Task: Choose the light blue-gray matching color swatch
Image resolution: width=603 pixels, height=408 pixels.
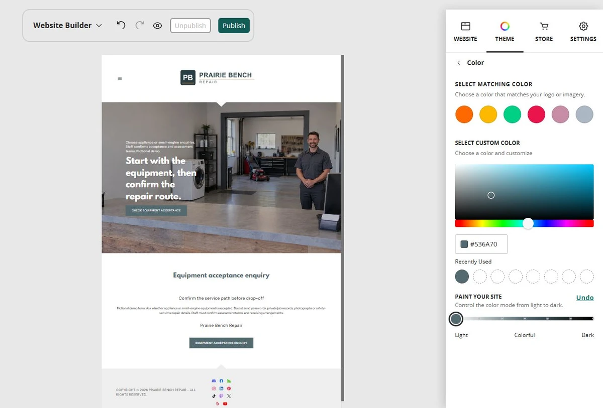Action: [x=584, y=114]
